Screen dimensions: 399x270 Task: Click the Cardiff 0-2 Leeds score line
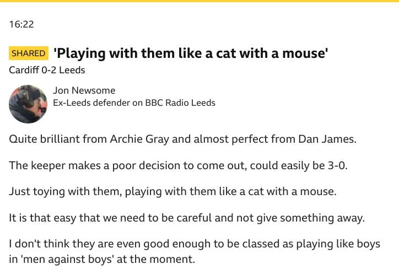tap(47, 70)
